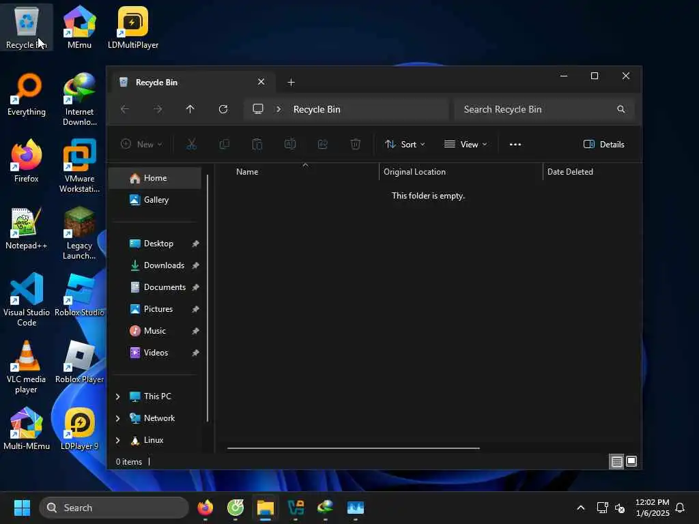Sort by Name column header
Screen dimensions: 699x524
click(x=305, y=172)
